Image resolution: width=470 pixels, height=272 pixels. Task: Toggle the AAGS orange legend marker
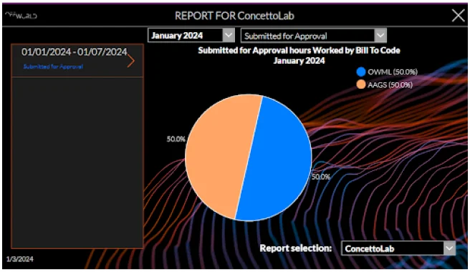[x=361, y=84]
